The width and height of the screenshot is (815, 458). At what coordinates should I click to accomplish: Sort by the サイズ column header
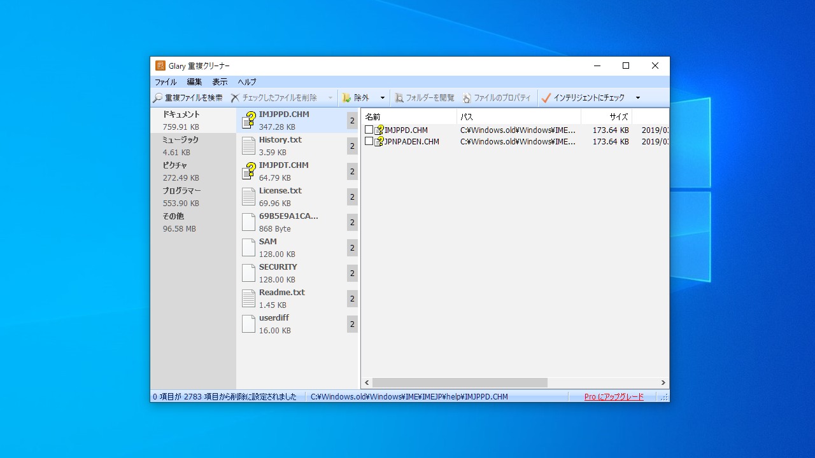coord(606,116)
